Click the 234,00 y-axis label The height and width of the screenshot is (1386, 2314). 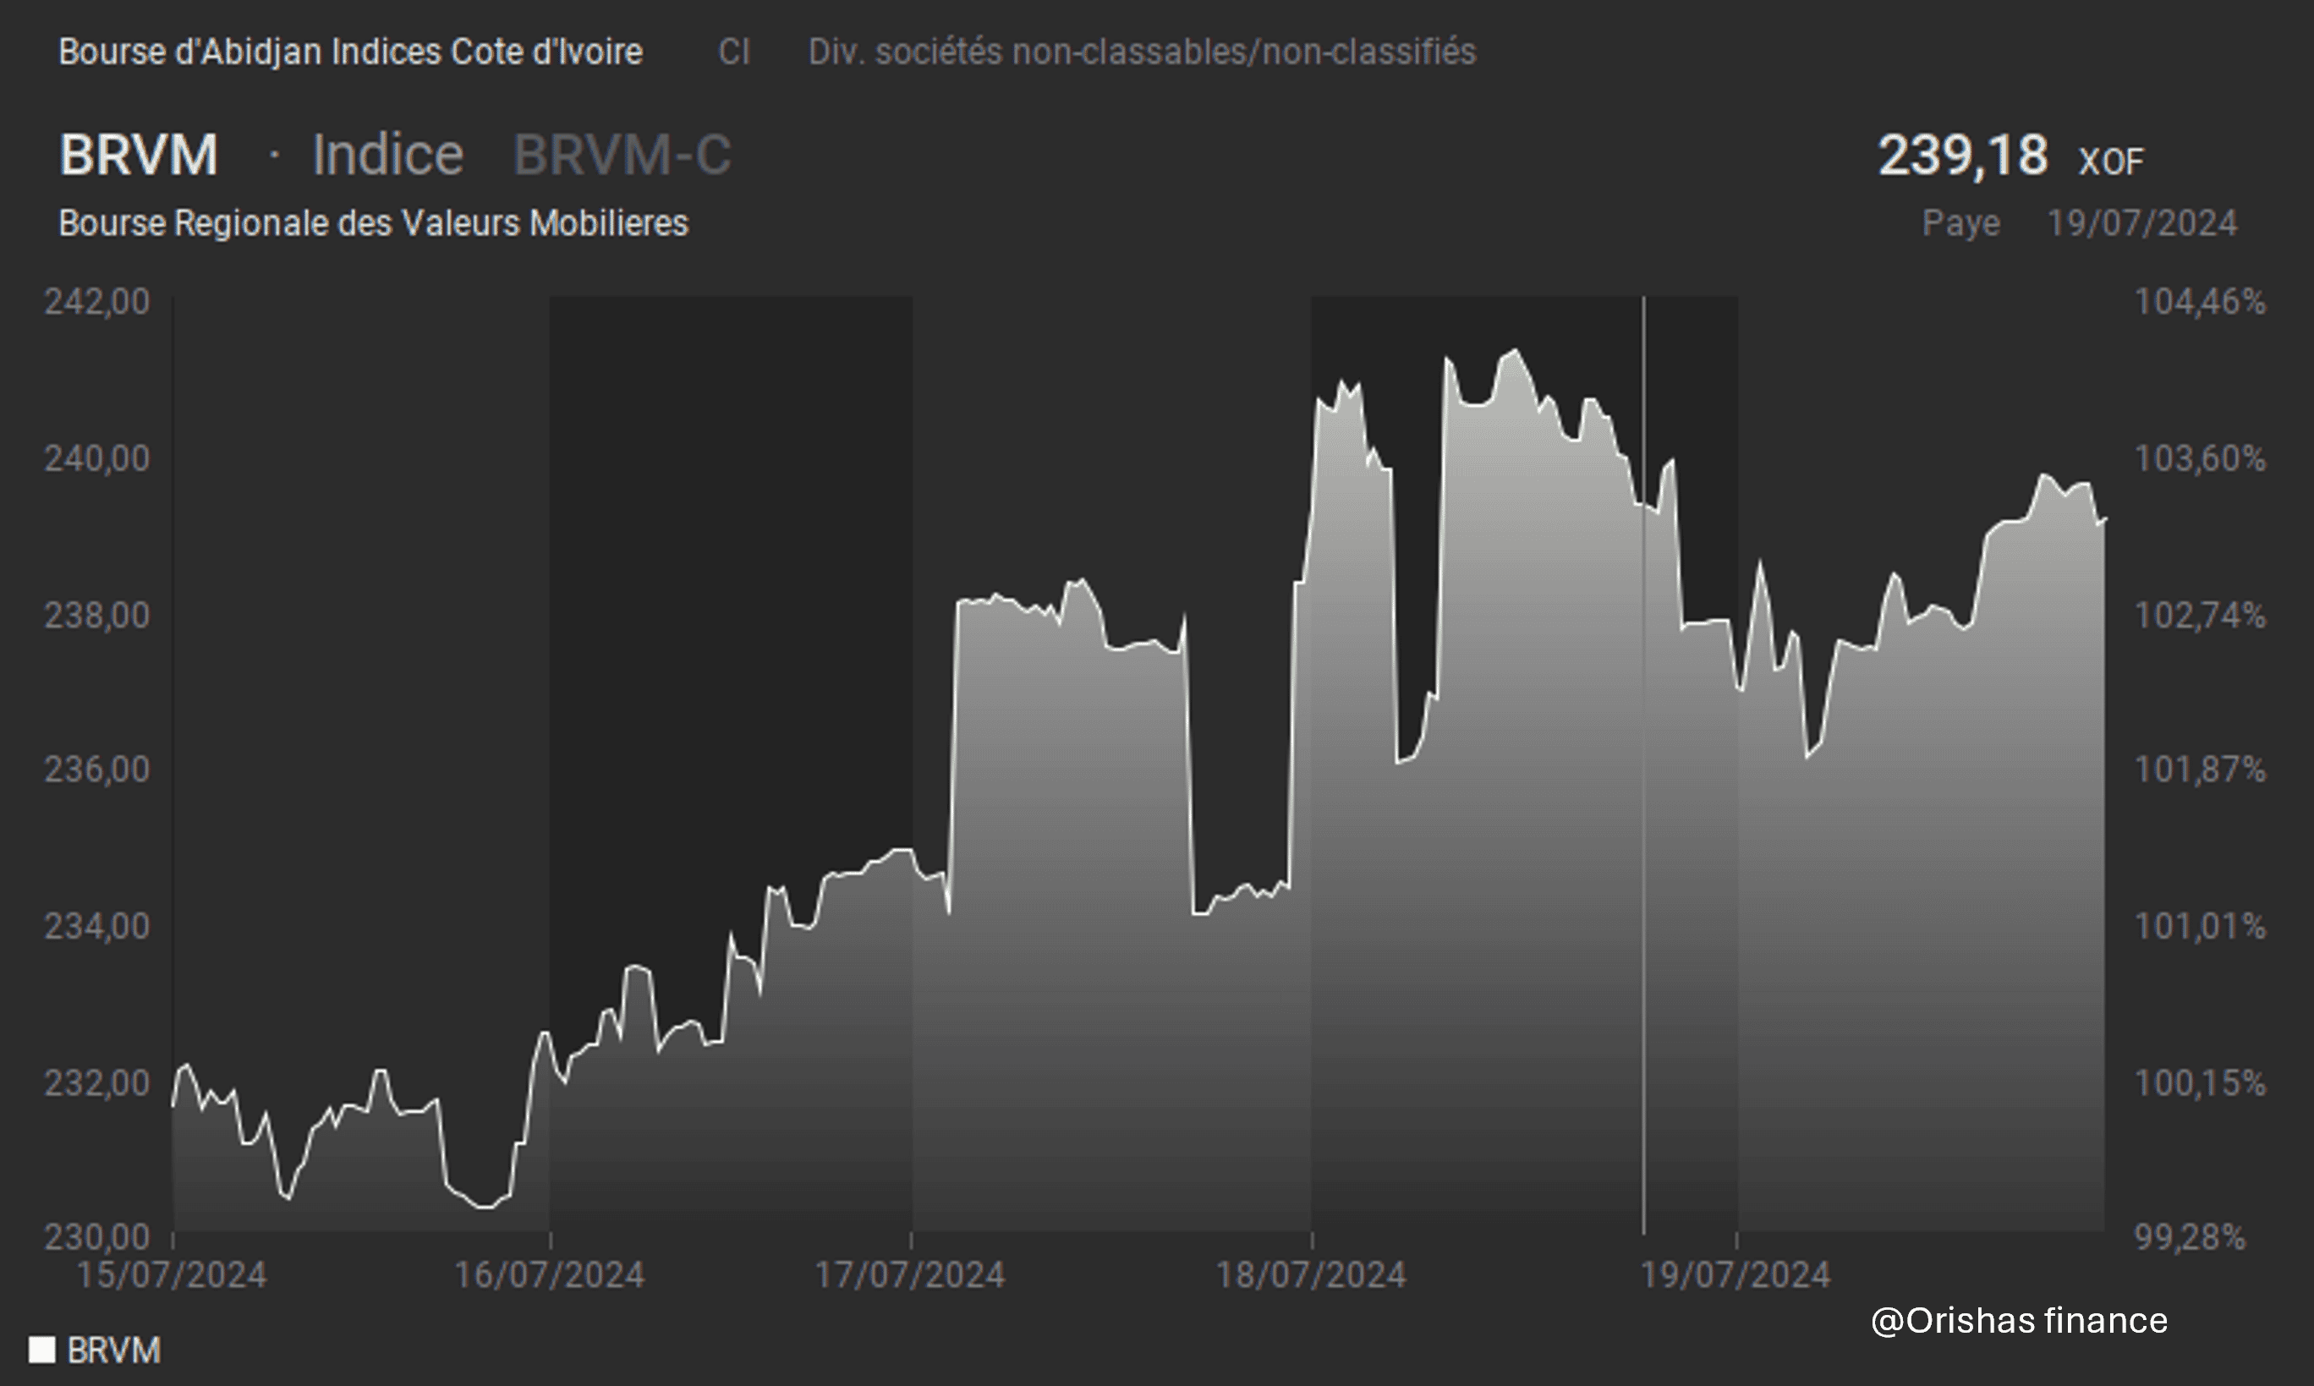tap(97, 927)
